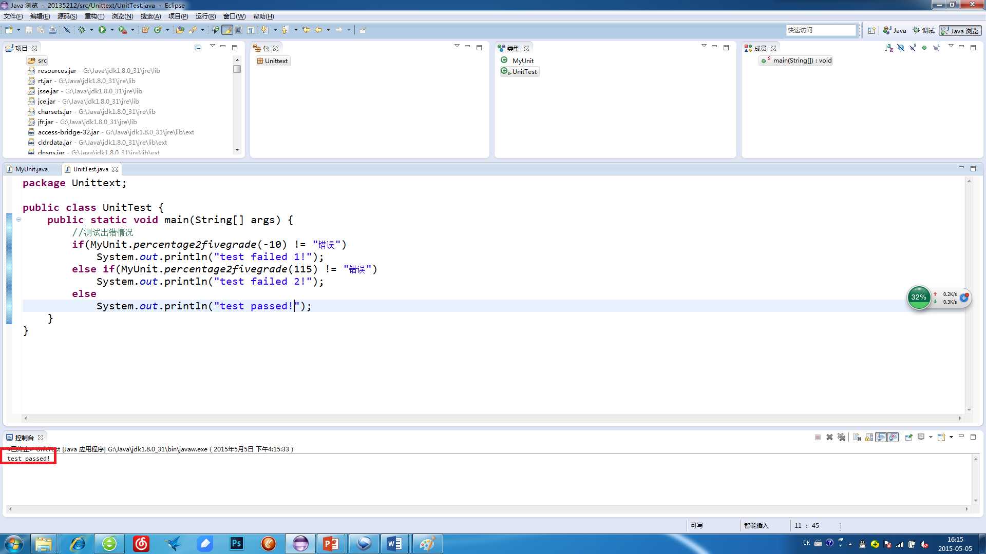The height and width of the screenshot is (554, 986).
Task: Click Display Selected Console monitor icon
Action: click(921, 437)
